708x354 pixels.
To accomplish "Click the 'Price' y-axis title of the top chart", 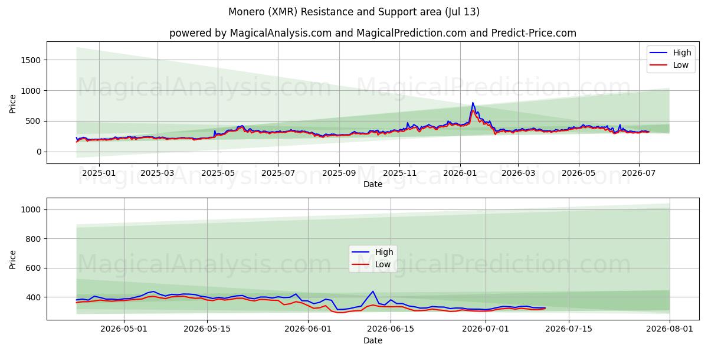I will [13, 103].
